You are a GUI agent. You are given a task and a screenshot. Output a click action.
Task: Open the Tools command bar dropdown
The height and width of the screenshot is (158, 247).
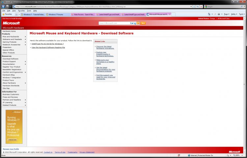(242, 14)
